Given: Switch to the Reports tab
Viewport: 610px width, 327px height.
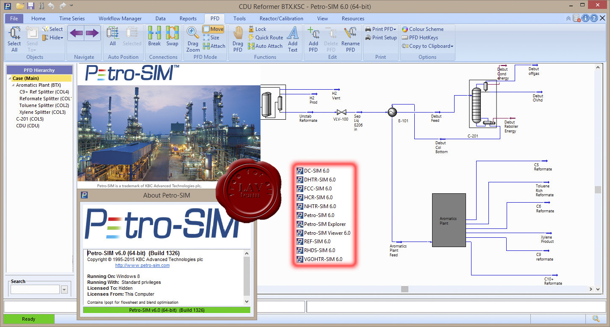Looking at the screenshot, I should (x=188, y=19).
